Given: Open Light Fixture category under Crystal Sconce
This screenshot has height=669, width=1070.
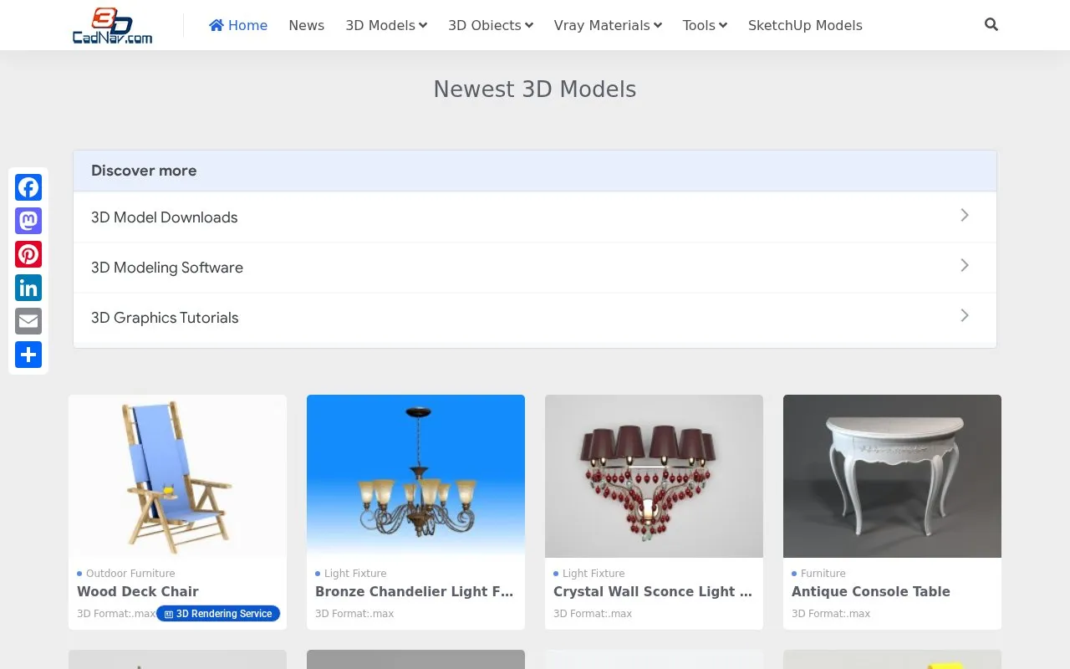Looking at the screenshot, I should [x=594, y=574].
